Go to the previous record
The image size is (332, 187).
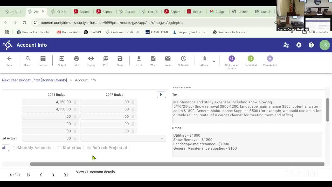(41, 175)
